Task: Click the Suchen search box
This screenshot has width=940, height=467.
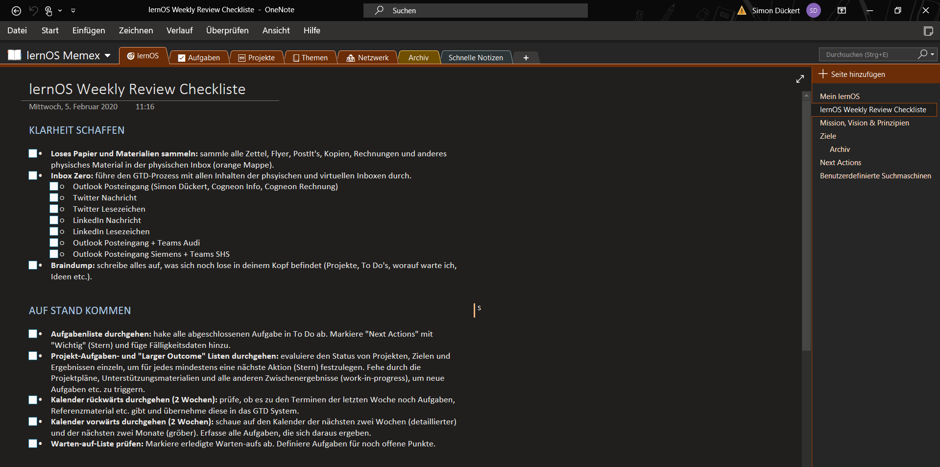Action: point(475,10)
